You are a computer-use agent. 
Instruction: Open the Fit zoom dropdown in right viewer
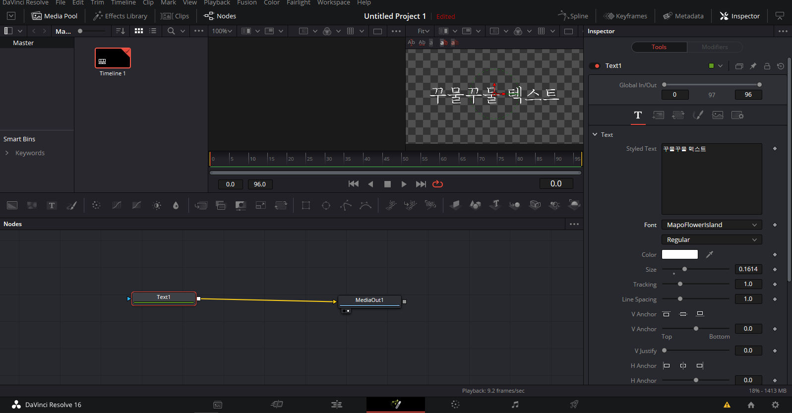424,31
